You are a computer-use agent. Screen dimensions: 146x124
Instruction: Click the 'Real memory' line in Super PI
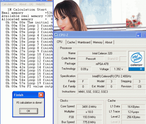tap(27, 13)
